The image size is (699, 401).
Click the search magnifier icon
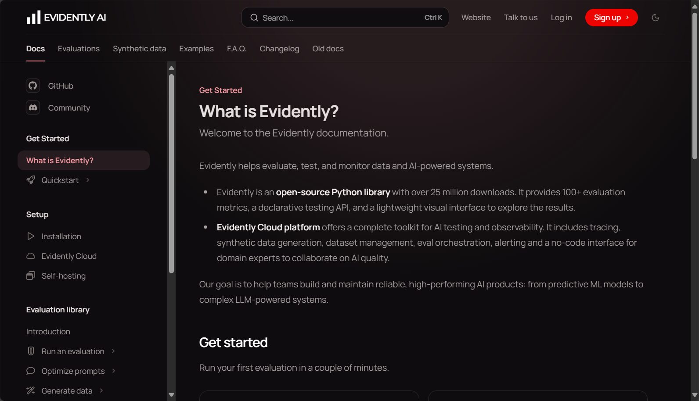(x=254, y=18)
